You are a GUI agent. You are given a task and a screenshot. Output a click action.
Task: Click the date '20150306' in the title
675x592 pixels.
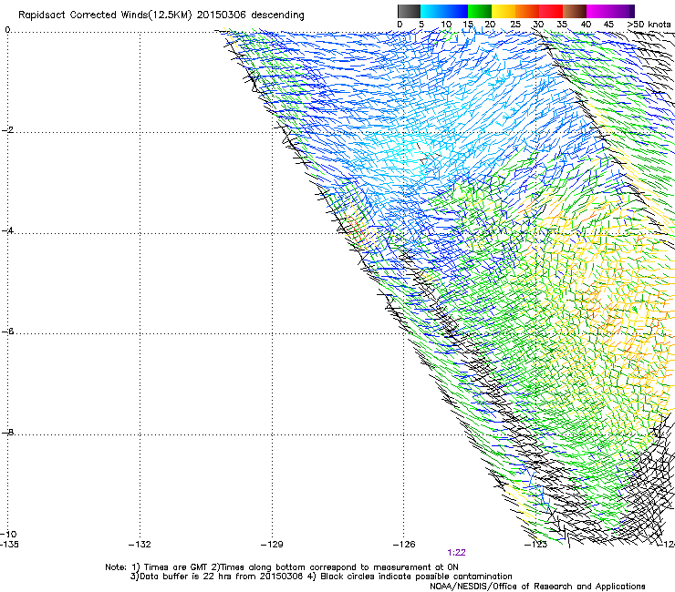221,15
